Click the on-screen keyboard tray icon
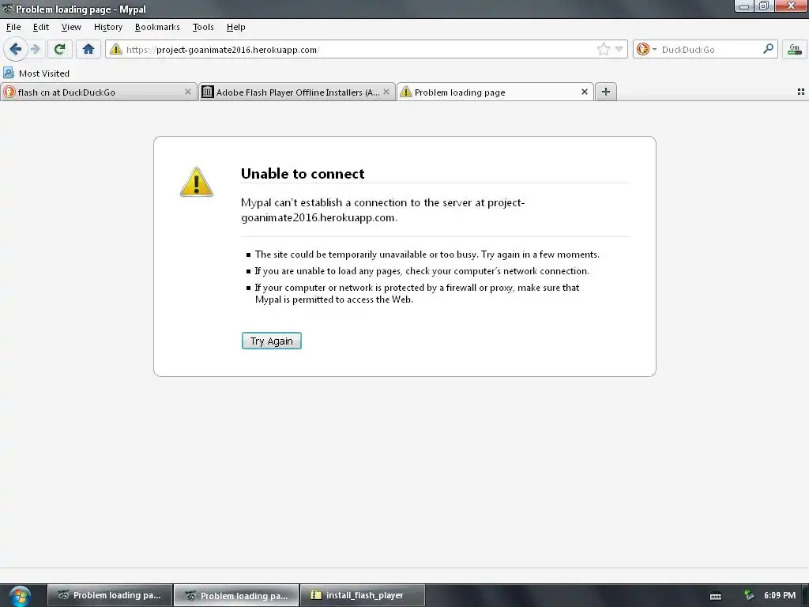This screenshot has width=809, height=607. pos(716,596)
